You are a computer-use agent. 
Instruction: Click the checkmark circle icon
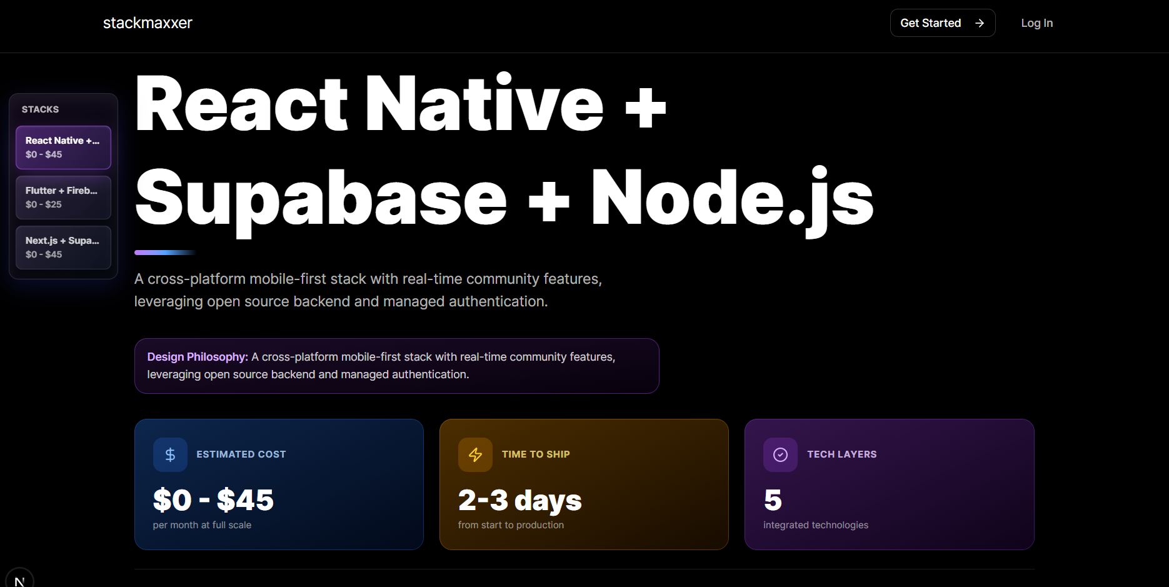780,454
